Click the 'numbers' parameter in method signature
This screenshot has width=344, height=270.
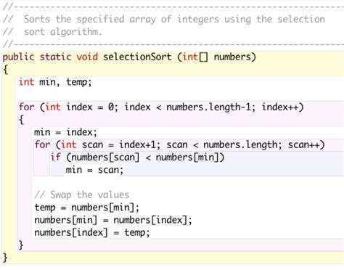point(232,57)
